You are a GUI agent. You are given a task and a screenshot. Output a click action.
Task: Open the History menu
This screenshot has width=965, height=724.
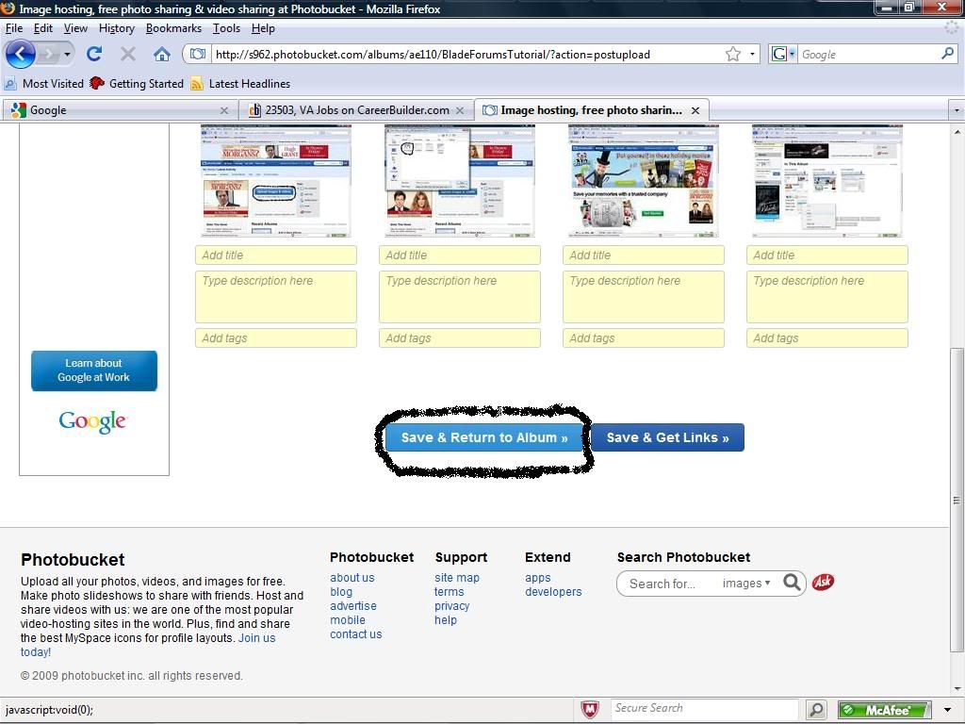[x=116, y=28]
